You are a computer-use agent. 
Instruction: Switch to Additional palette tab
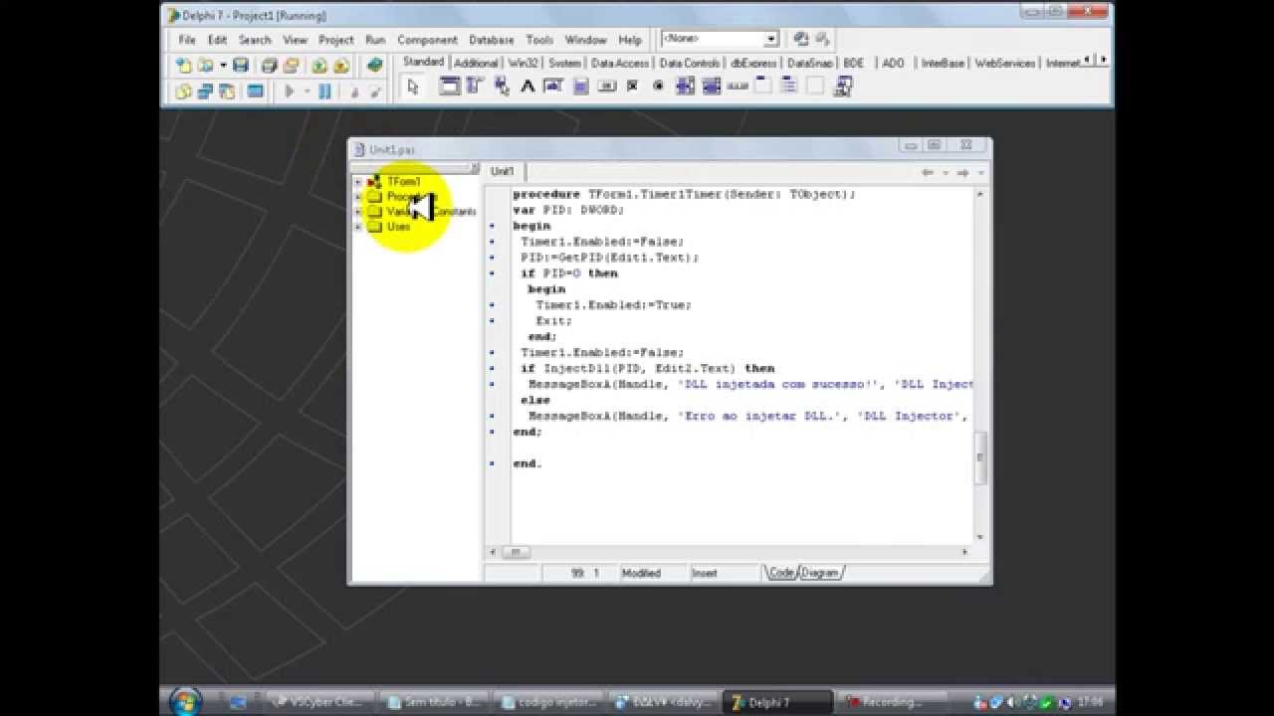tap(476, 63)
